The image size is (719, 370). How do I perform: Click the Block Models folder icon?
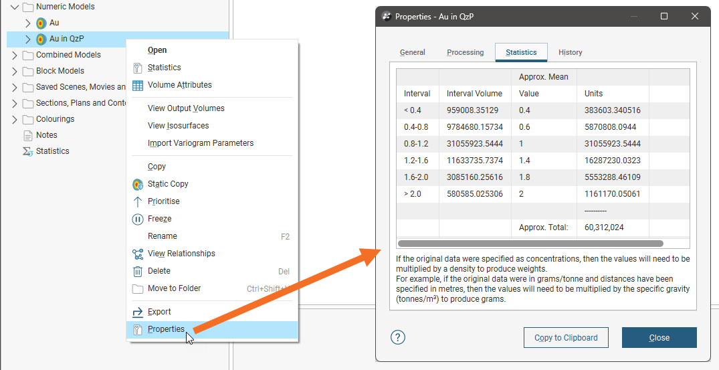[x=29, y=71]
